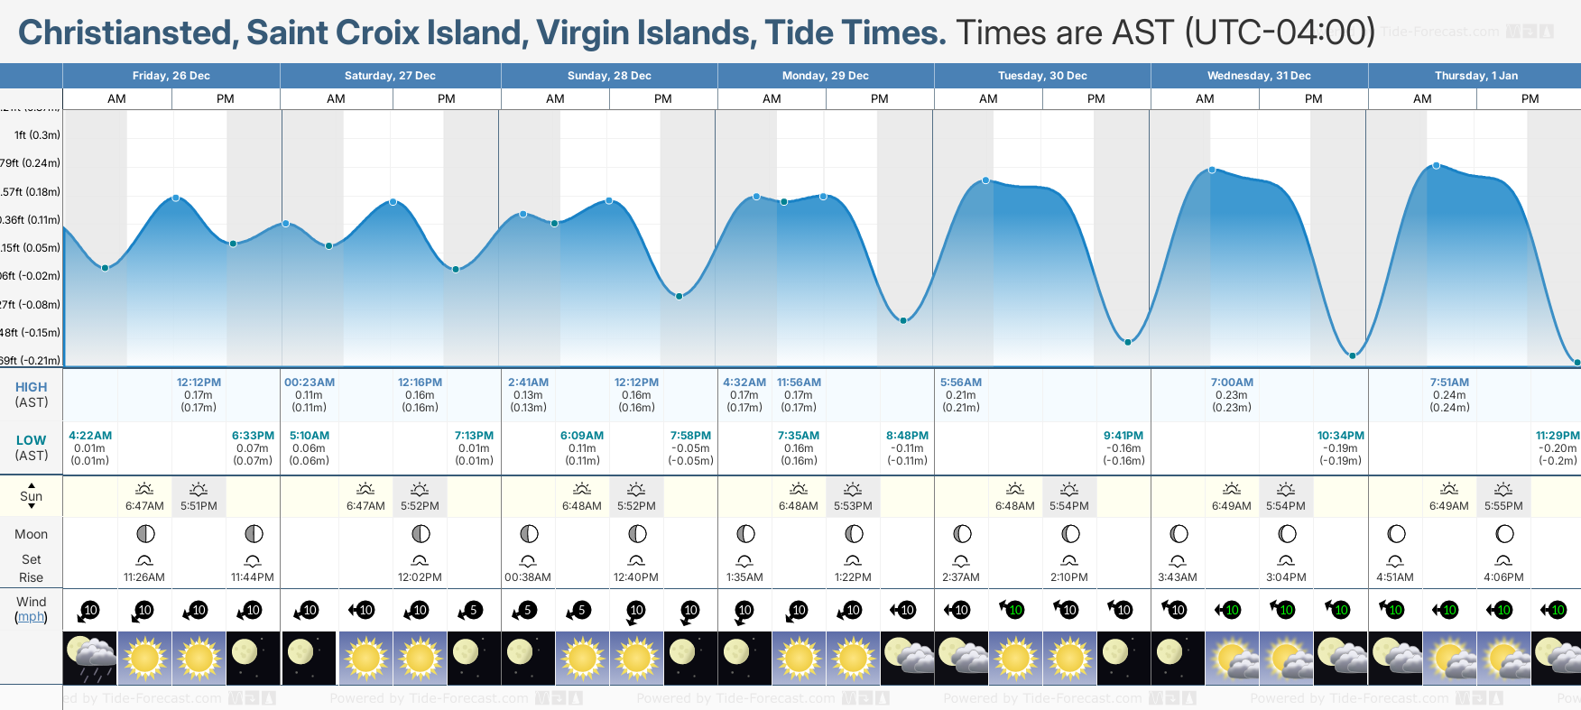Click Friday's sunrise icon in the Sun row
Image resolution: width=1581 pixels, height=710 pixels.
(x=144, y=489)
